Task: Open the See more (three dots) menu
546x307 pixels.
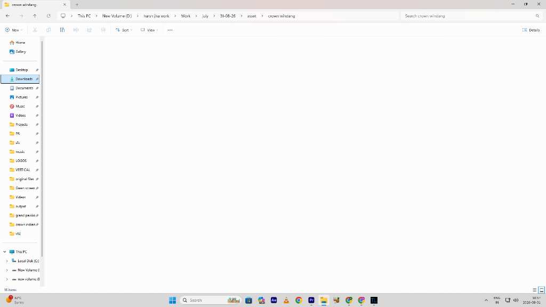Action: (170, 30)
